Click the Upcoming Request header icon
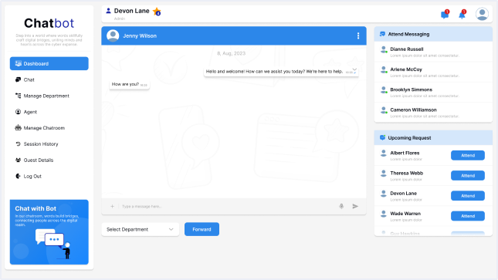The width and height of the screenshot is (498, 280). pyautogui.click(x=382, y=138)
